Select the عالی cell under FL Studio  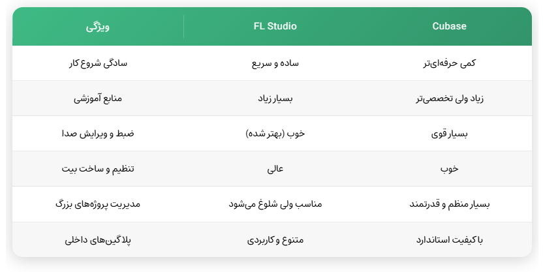tap(275, 169)
